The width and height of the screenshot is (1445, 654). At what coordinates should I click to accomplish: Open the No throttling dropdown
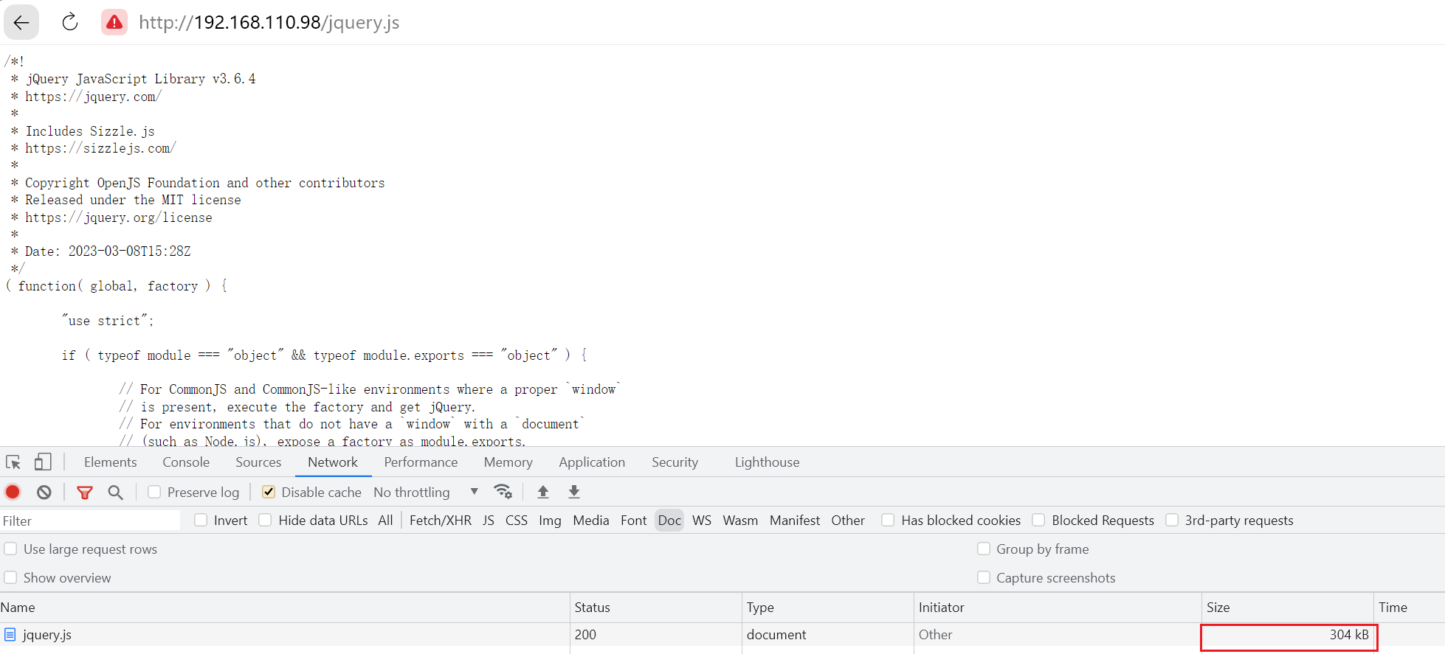pyautogui.click(x=426, y=492)
